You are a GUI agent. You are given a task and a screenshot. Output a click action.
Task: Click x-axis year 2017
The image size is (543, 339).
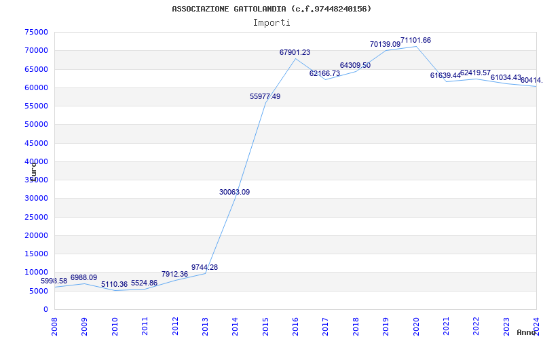(x=326, y=327)
